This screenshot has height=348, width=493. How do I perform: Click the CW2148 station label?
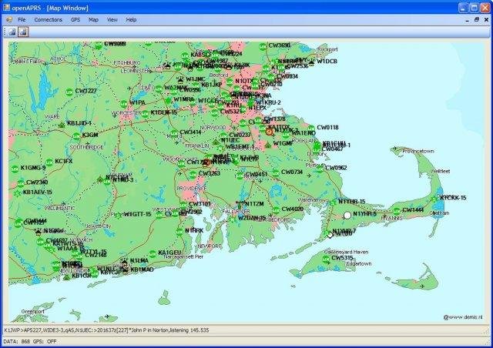pos(96,255)
